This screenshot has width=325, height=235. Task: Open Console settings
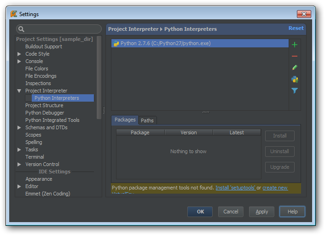[34, 61]
